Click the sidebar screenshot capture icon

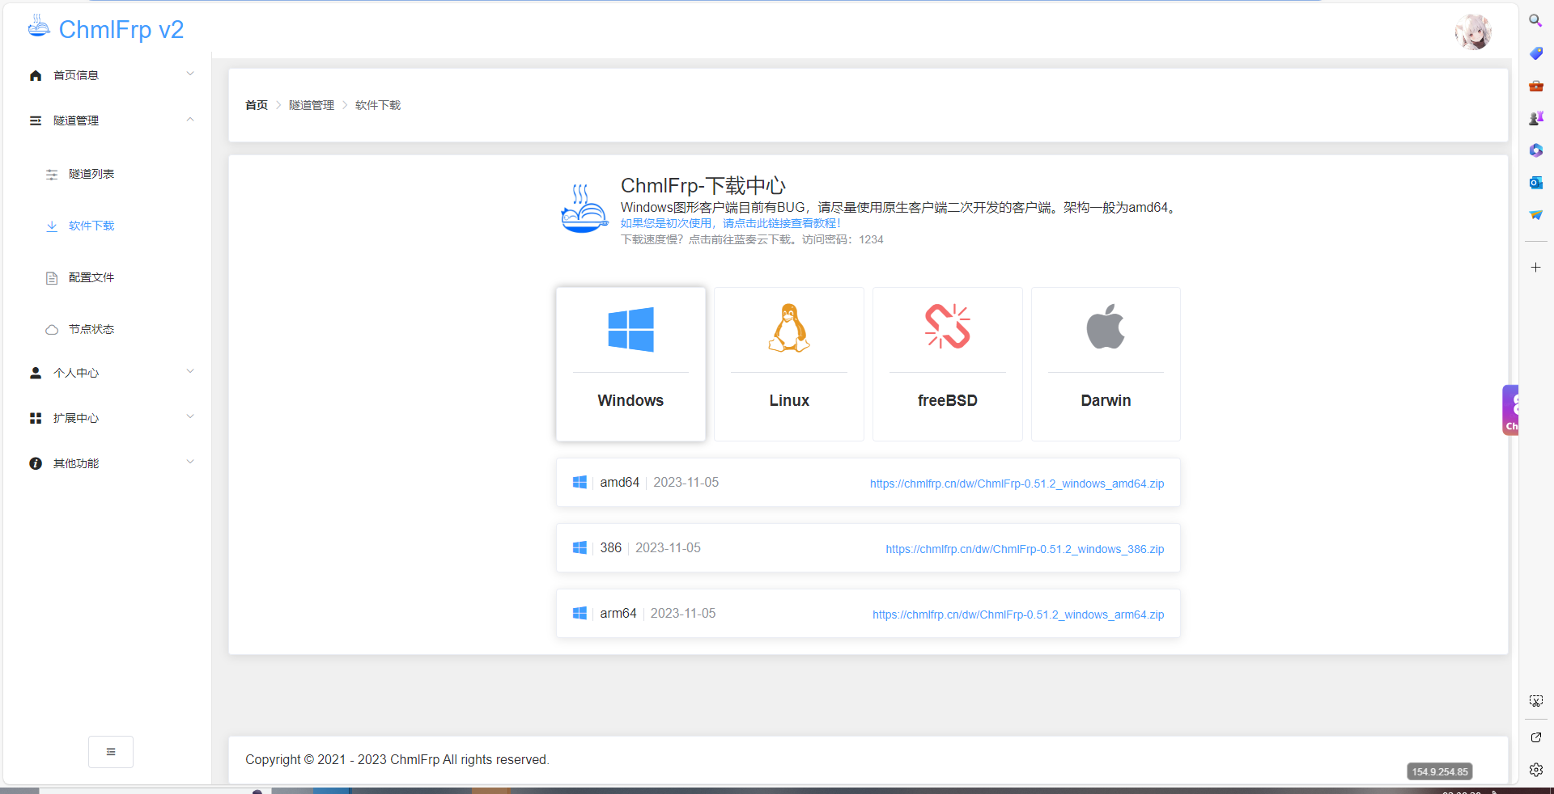pos(1536,701)
